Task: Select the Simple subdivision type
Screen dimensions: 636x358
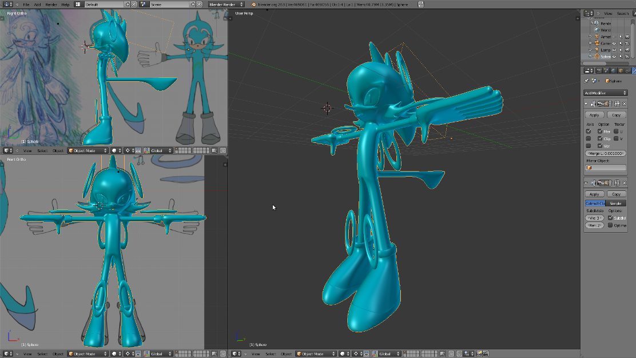Action: pyautogui.click(x=615, y=203)
